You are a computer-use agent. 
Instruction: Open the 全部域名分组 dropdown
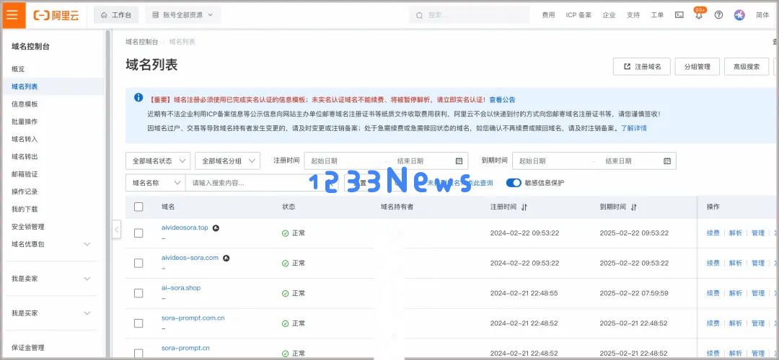point(227,161)
